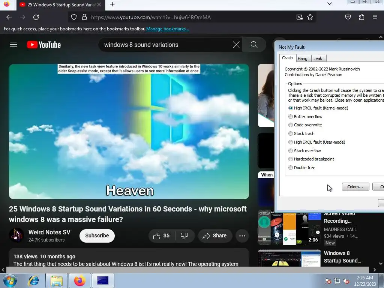The width and height of the screenshot is (384, 288).
Task: Dislike the video with thumbs down
Action: click(184, 236)
